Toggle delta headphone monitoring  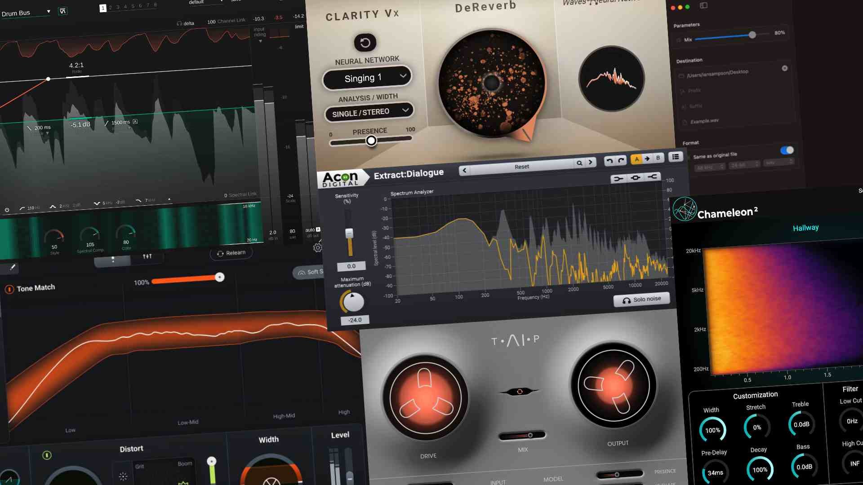point(185,23)
